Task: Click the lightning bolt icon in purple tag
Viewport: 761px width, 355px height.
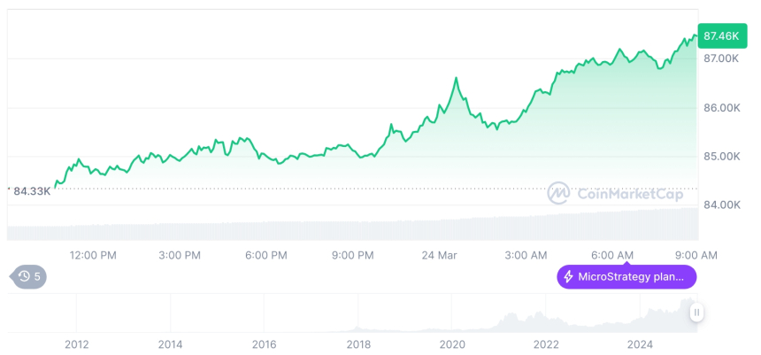Action: pos(567,277)
